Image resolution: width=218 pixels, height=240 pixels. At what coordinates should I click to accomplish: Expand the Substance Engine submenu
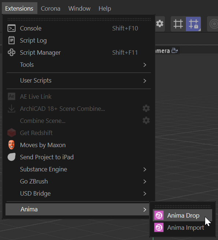[79, 169]
